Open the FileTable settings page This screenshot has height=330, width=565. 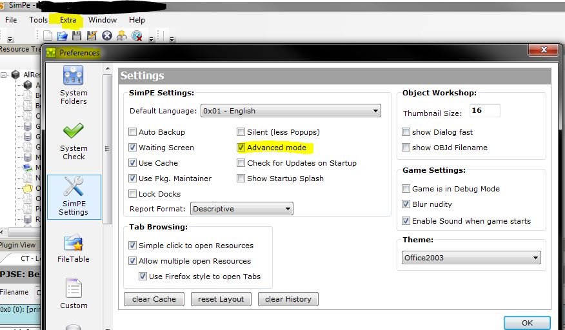tap(74, 248)
